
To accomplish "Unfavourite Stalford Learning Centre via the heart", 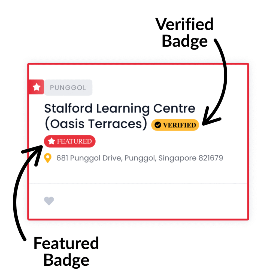I will (49, 201).
